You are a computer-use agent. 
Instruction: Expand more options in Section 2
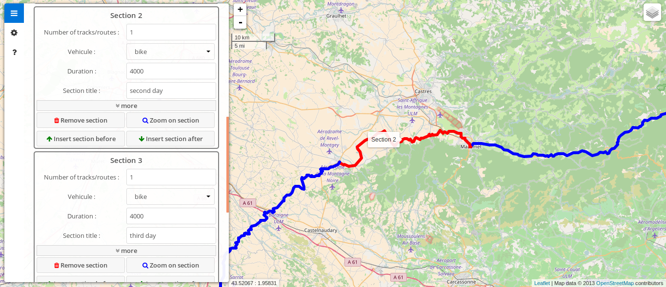(x=126, y=106)
